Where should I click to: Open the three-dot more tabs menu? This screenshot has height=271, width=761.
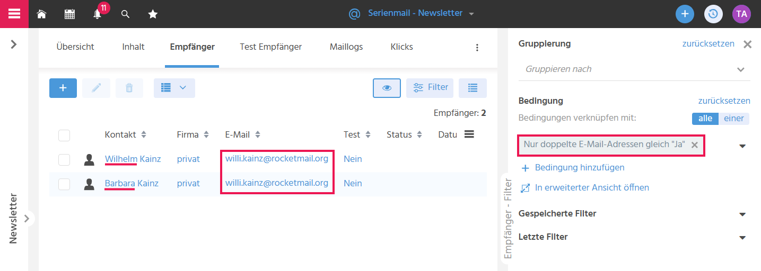pos(477,48)
